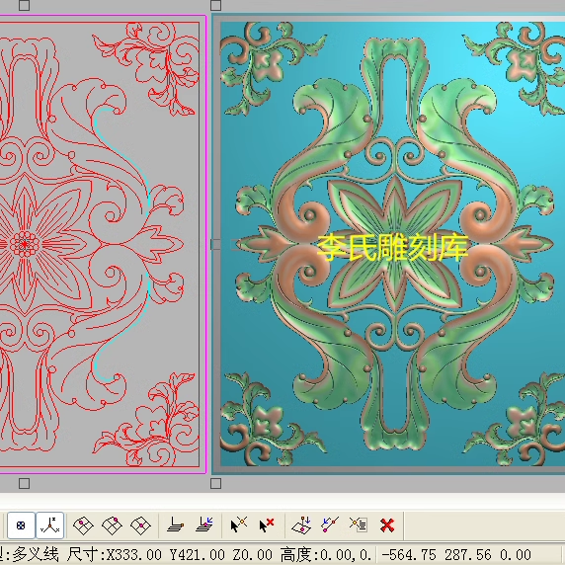Choose the cursor with yellow point pick tool
Screen dimensions: 565x565
coord(238,525)
